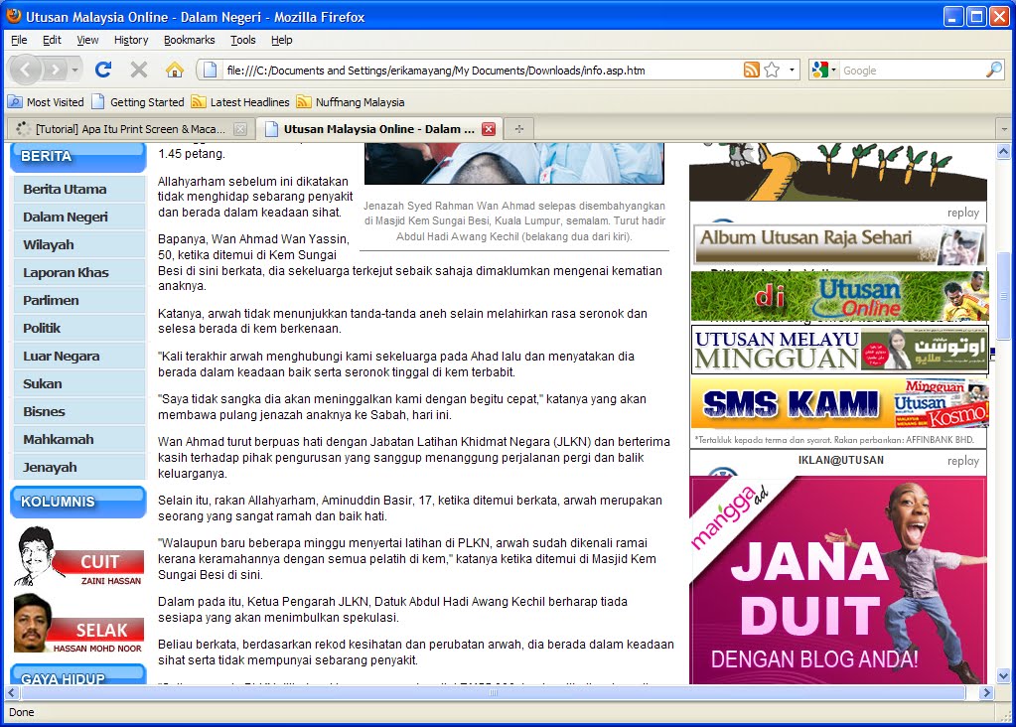Open Latest Headlines feed bookmark

pyautogui.click(x=240, y=101)
